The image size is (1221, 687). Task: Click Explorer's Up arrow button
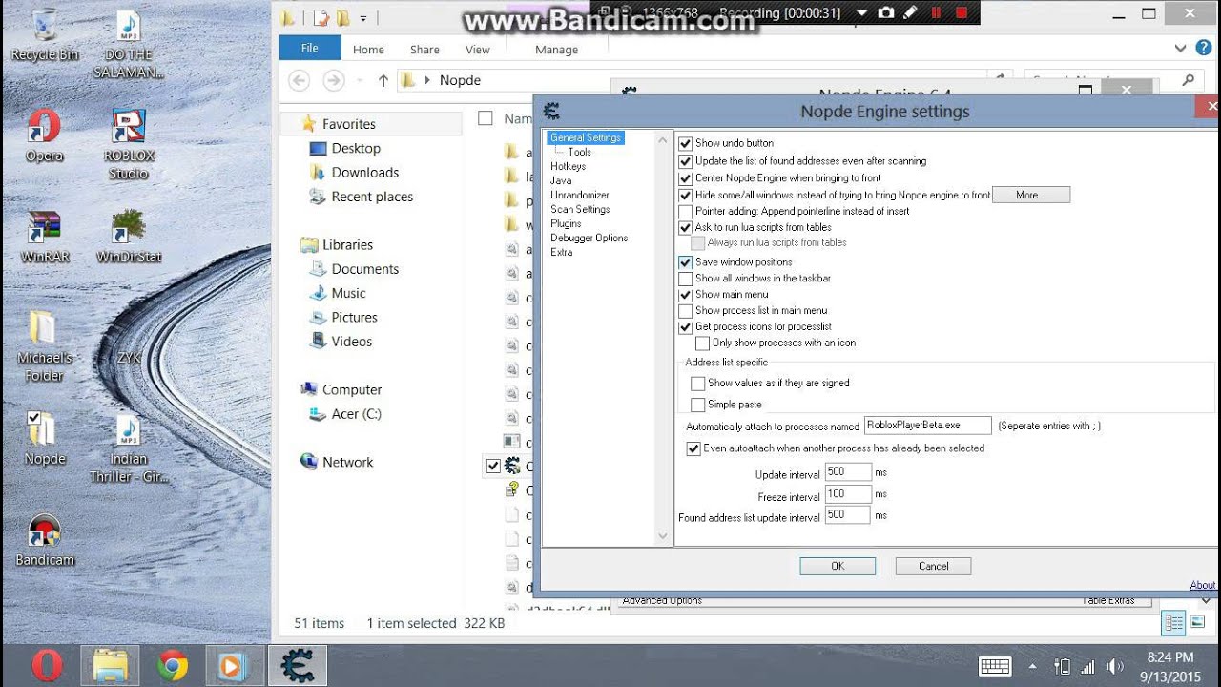coord(383,80)
